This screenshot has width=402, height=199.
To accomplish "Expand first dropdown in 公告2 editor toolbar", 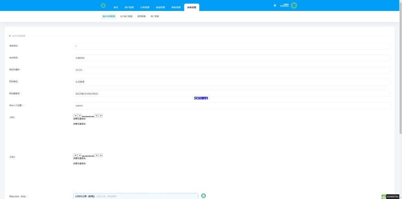I will coord(75,155).
